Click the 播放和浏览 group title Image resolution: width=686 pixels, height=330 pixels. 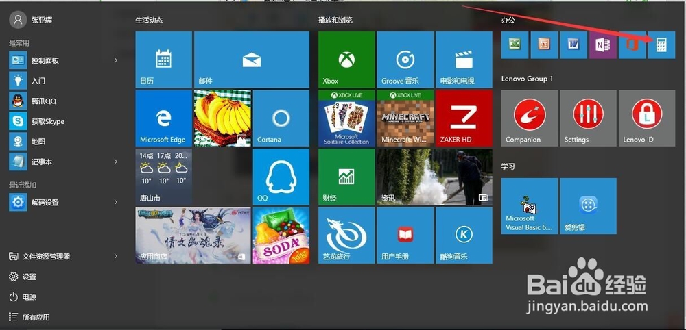pyautogui.click(x=335, y=20)
